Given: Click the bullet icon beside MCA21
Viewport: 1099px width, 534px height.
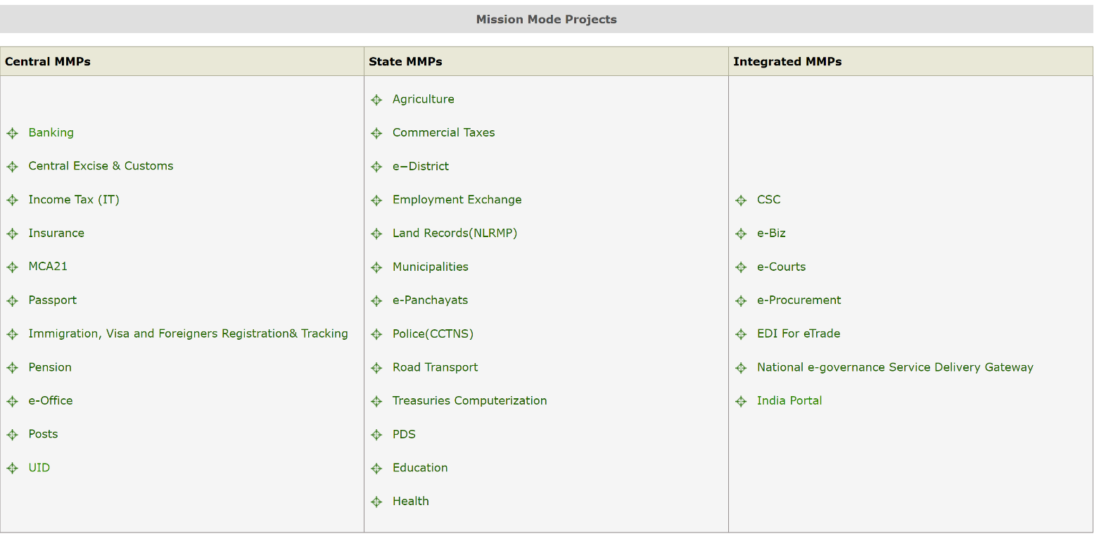Looking at the screenshot, I should point(12,267).
